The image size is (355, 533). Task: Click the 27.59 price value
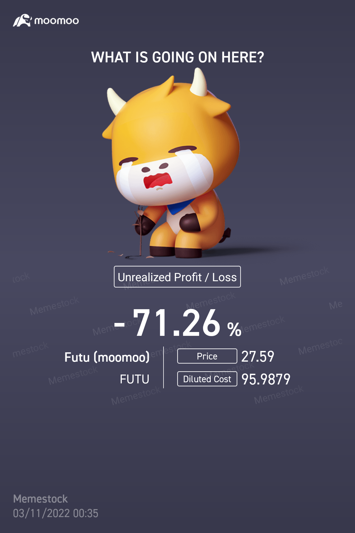click(258, 356)
